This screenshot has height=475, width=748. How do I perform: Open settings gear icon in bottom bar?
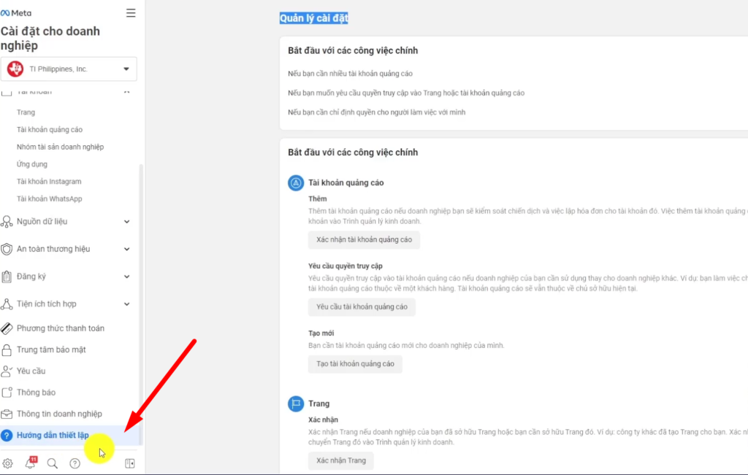pyautogui.click(x=7, y=463)
